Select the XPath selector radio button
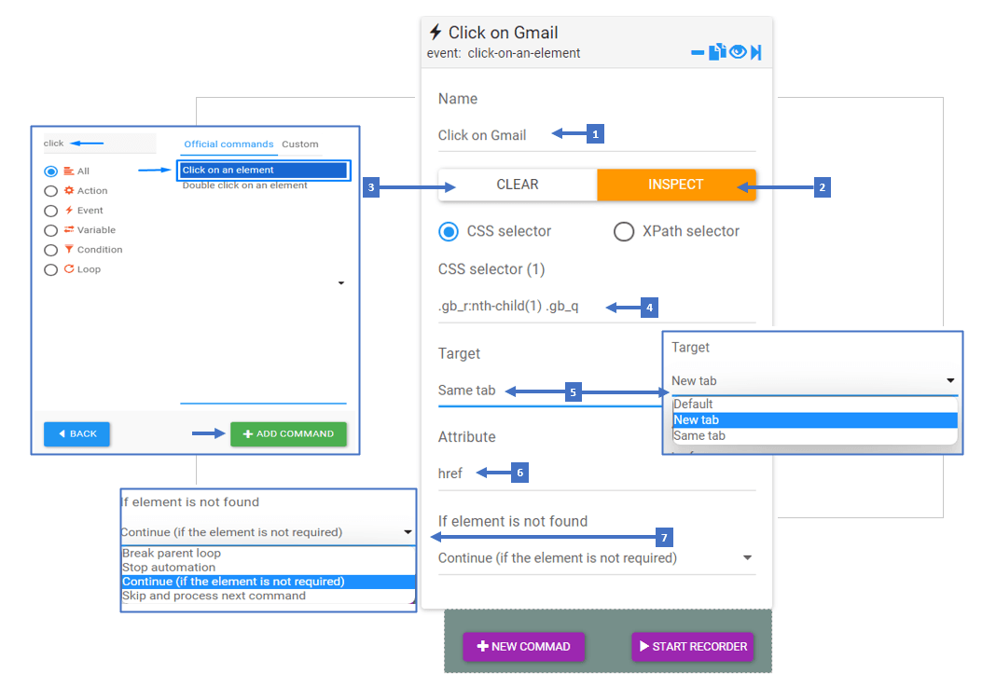 coord(624,232)
